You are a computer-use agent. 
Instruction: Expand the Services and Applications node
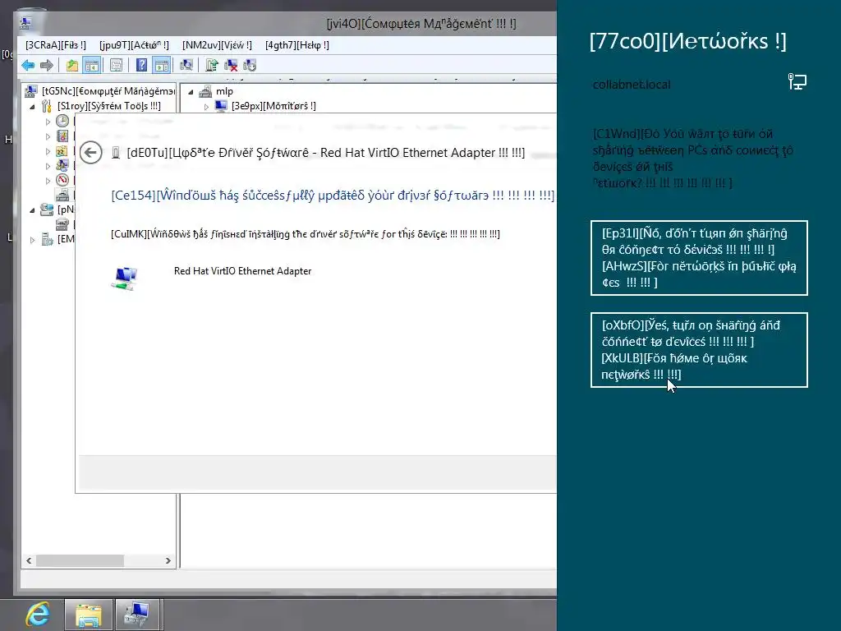32,240
